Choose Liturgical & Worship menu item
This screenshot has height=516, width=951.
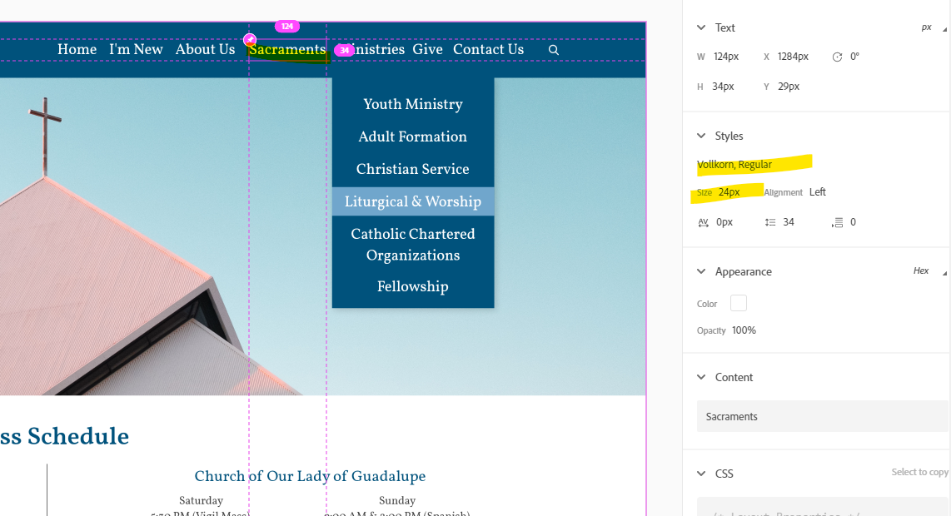click(x=413, y=201)
